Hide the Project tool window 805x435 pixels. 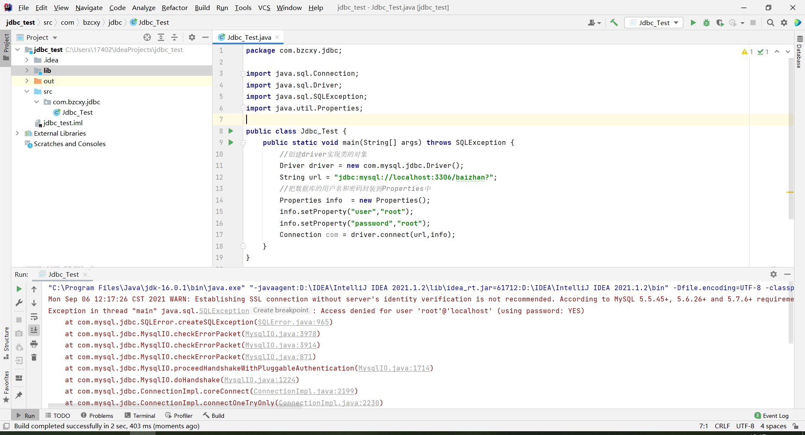tap(205, 37)
